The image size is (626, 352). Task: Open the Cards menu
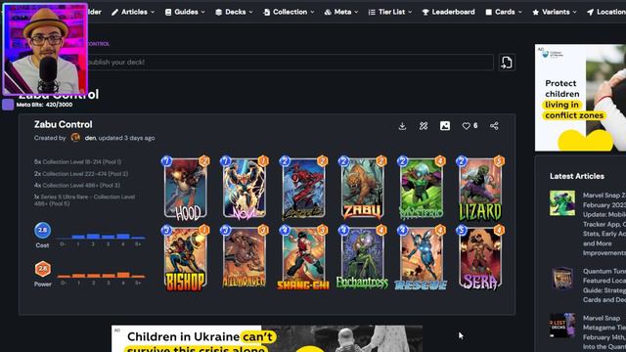click(504, 12)
